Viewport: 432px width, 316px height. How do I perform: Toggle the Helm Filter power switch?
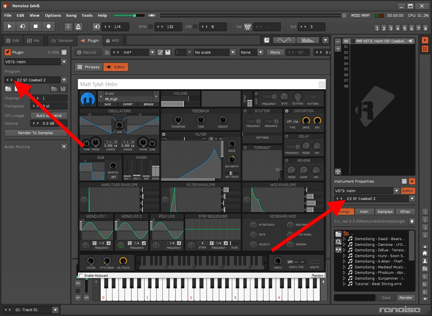[164, 134]
